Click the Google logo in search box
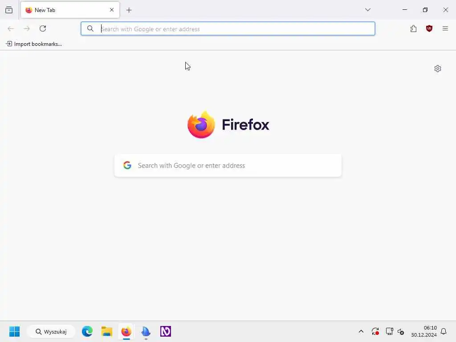 click(127, 165)
